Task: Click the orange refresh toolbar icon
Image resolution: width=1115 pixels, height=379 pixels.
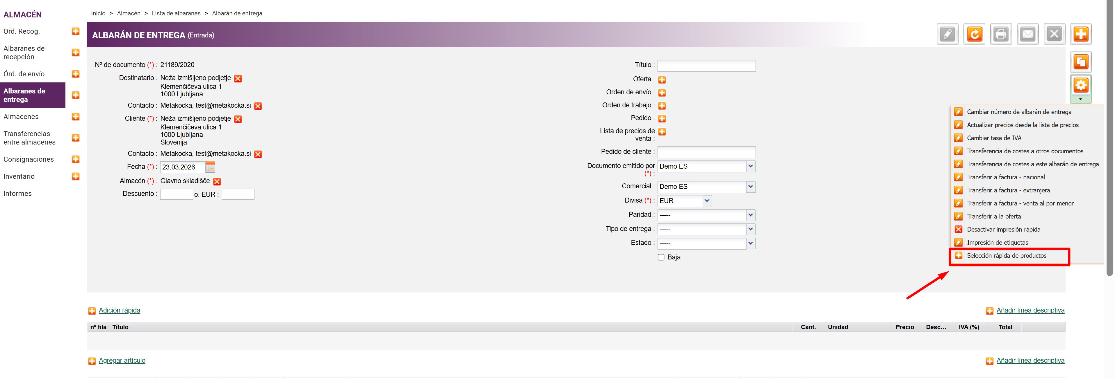Action: [x=974, y=34]
